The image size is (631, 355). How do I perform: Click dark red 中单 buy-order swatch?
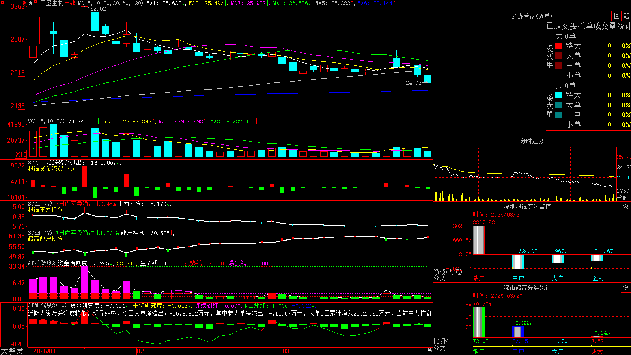(x=558, y=65)
